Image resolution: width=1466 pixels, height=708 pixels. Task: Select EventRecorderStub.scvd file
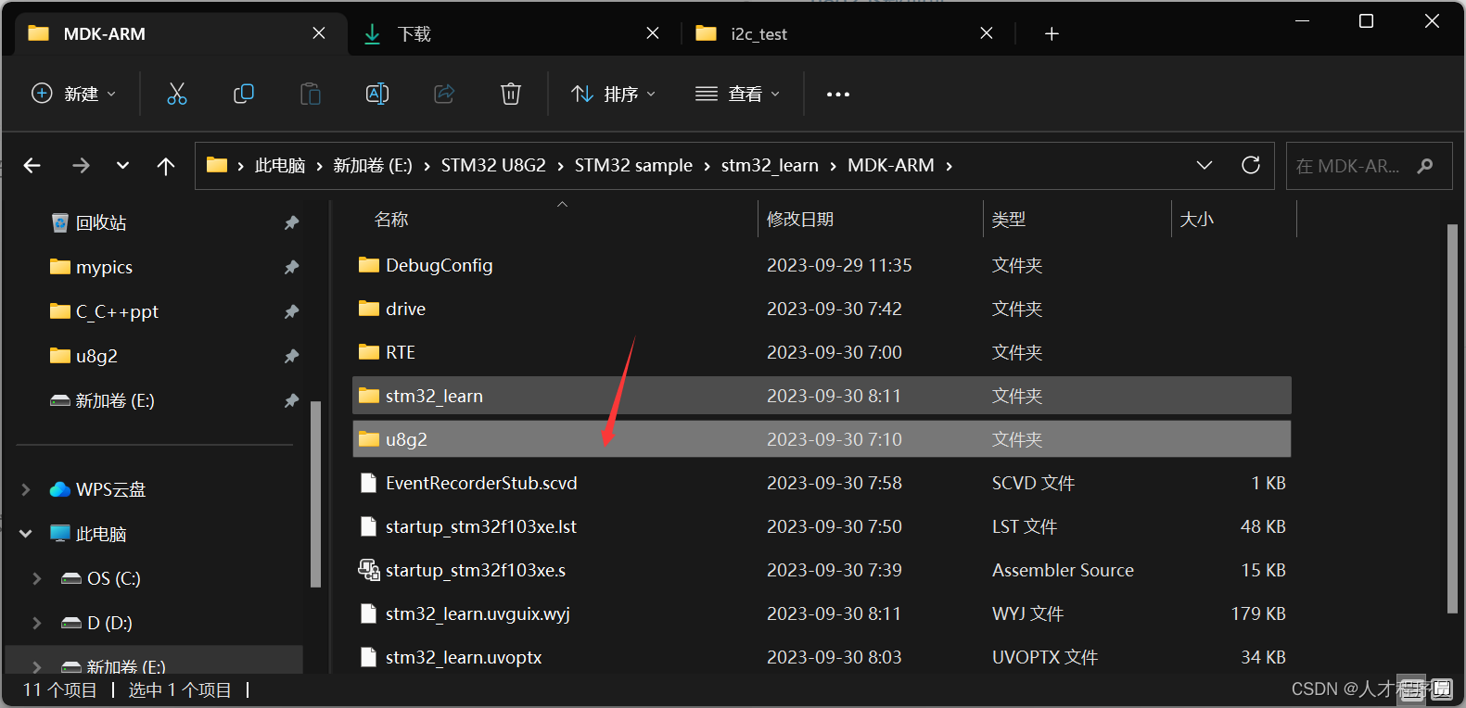pyautogui.click(x=822, y=483)
